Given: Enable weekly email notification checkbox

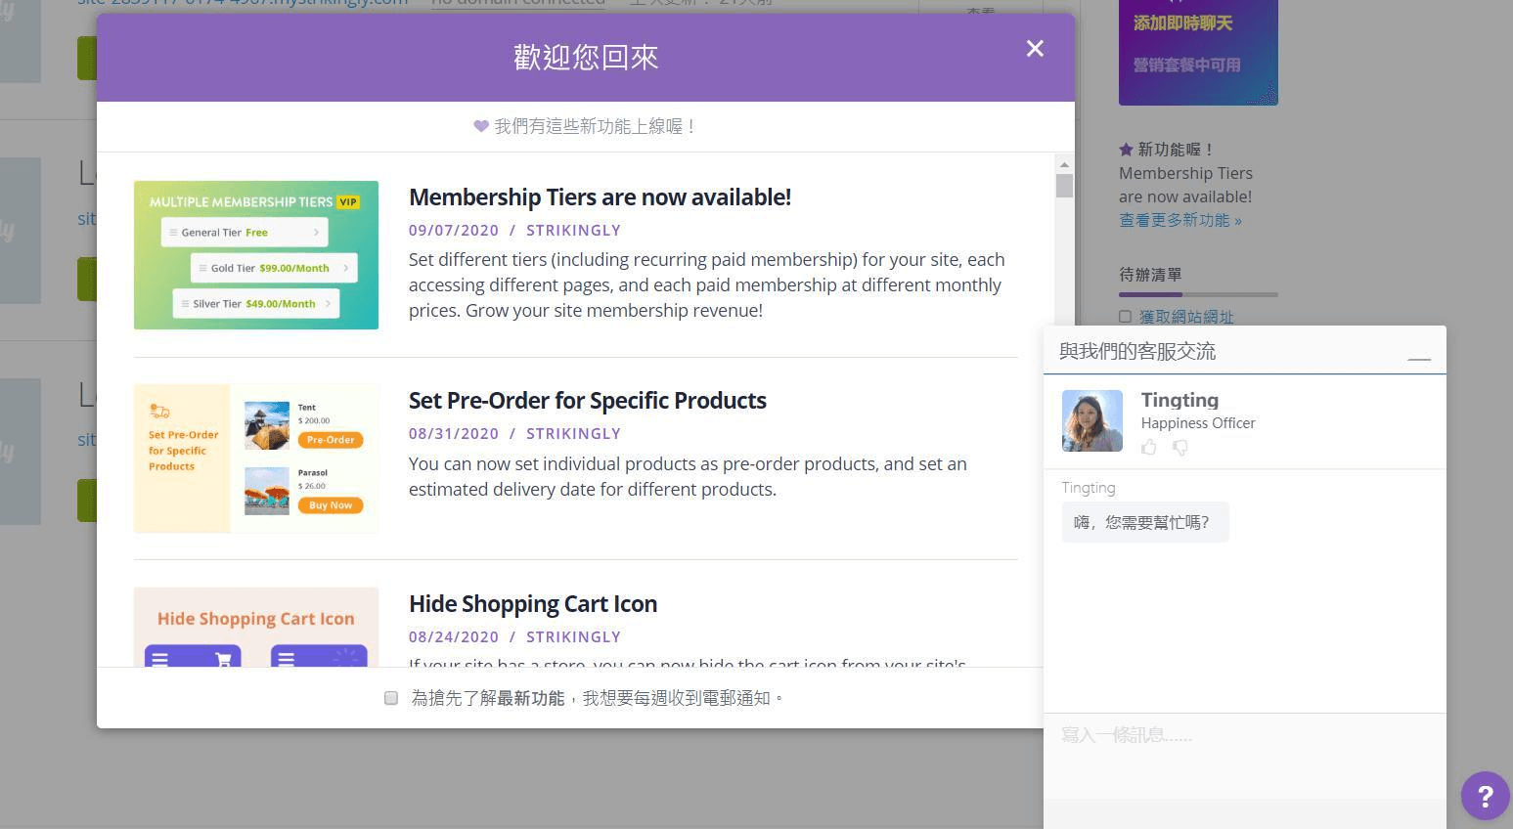Looking at the screenshot, I should (391, 698).
